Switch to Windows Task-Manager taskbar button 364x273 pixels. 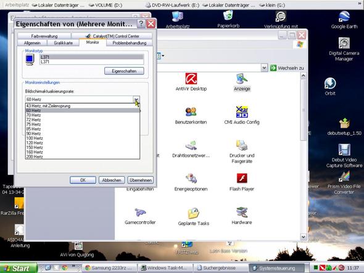click(x=165, y=268)
